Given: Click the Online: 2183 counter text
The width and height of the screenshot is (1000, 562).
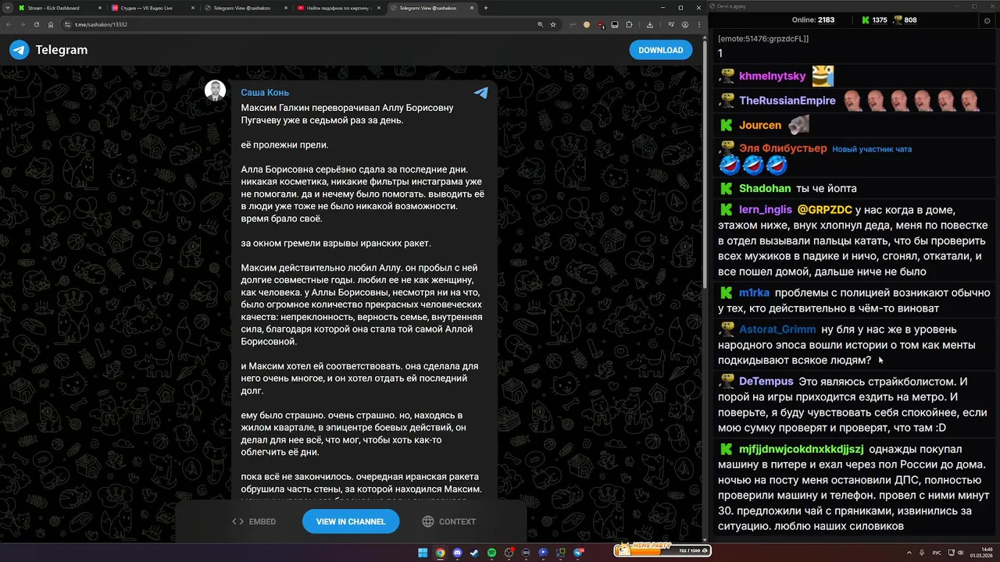Looking at the screenshot, I should [813, 20].
